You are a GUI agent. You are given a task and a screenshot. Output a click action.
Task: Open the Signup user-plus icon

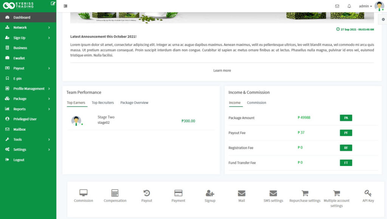210,193
